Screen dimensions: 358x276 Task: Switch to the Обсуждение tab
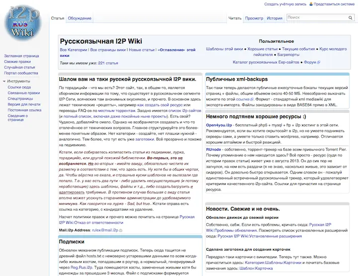coord(80,18)
